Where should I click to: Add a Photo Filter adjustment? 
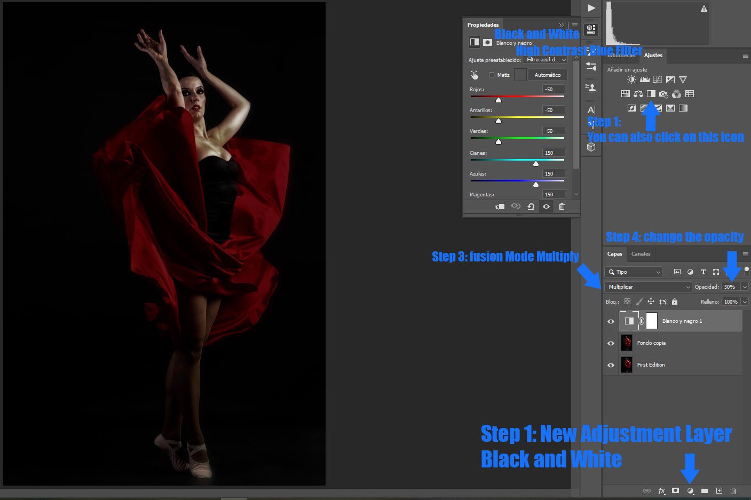coord(663,94)
